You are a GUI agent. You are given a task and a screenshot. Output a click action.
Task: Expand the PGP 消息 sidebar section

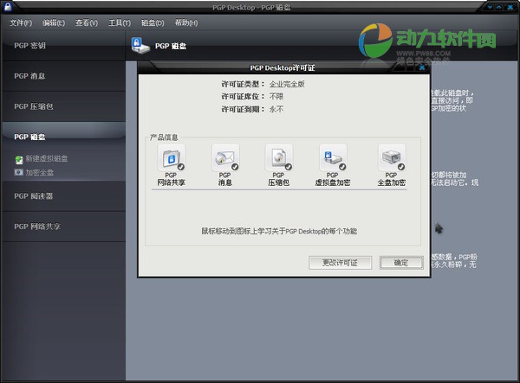click(62, 76)
